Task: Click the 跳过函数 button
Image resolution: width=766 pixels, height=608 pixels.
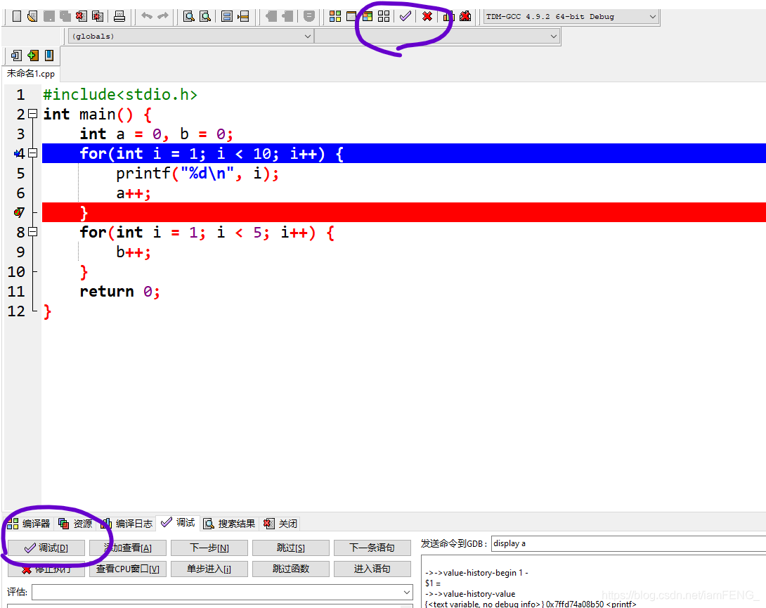Action: click(291, 569)
